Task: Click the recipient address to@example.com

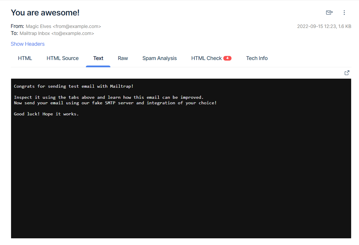Action: 72,33
